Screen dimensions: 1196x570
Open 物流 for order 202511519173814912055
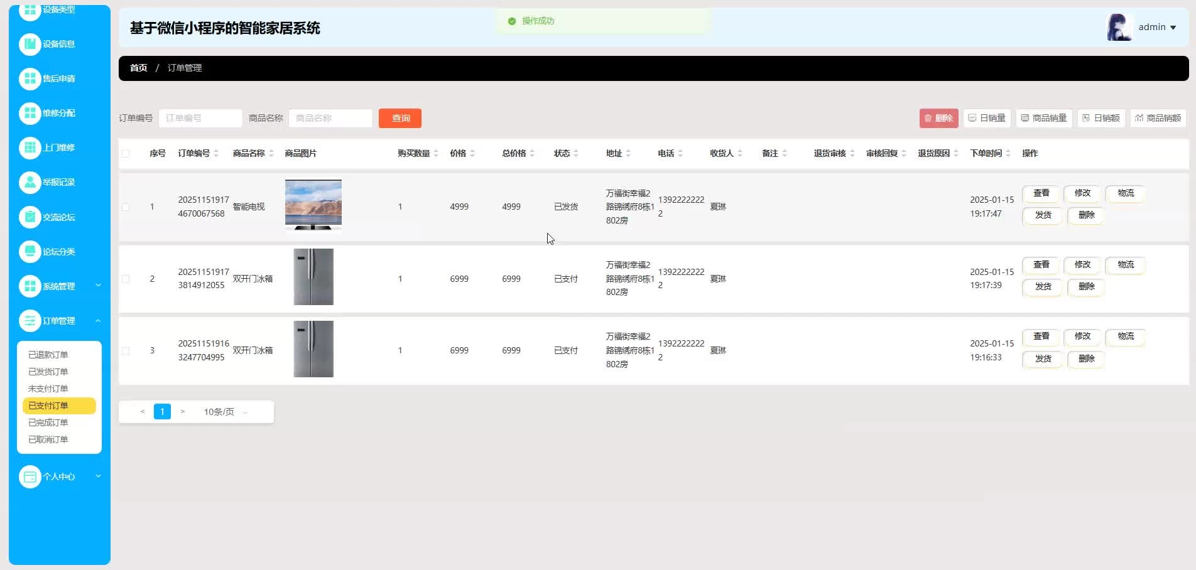(x=1126, y=265)
